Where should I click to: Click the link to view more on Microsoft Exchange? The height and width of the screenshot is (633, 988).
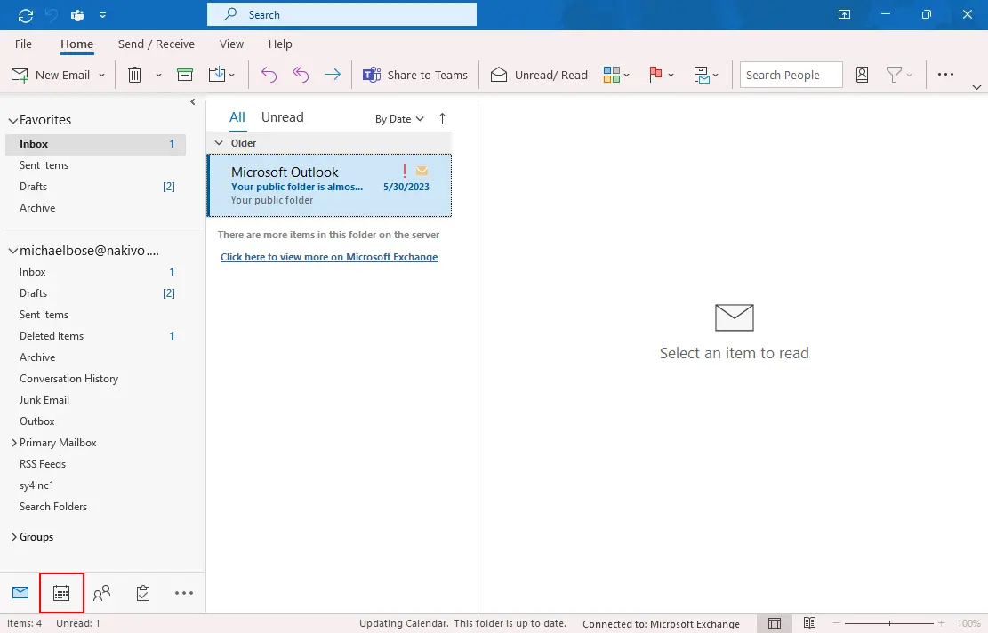click(329, 257)
